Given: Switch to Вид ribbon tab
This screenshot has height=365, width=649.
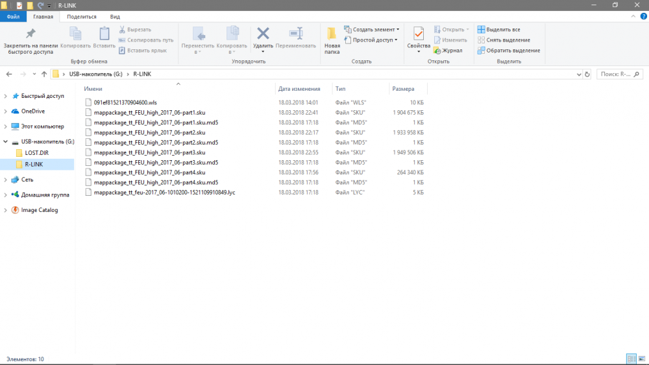Looking at the screenshot, I should tap(115, 17).
